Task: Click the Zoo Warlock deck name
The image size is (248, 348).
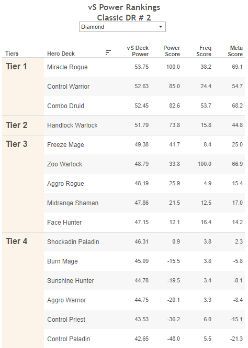Action: [x=64, y=164]
